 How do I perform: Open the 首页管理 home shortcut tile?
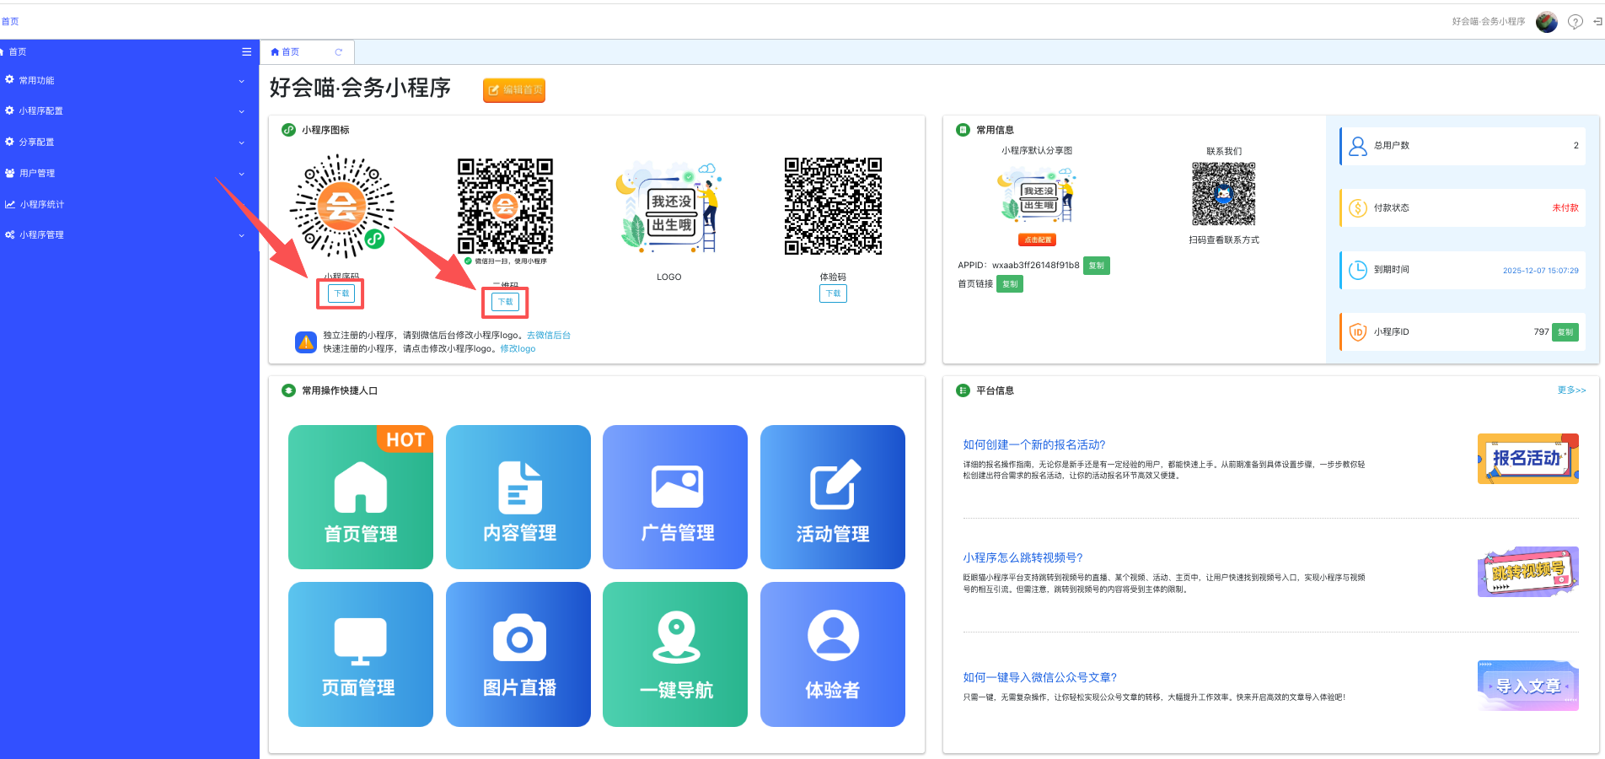point(360,497)
